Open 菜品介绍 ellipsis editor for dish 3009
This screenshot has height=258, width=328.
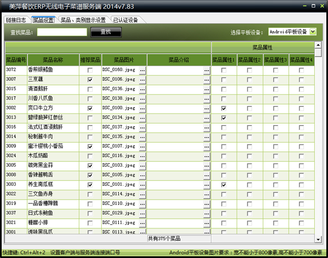point(207,146)
